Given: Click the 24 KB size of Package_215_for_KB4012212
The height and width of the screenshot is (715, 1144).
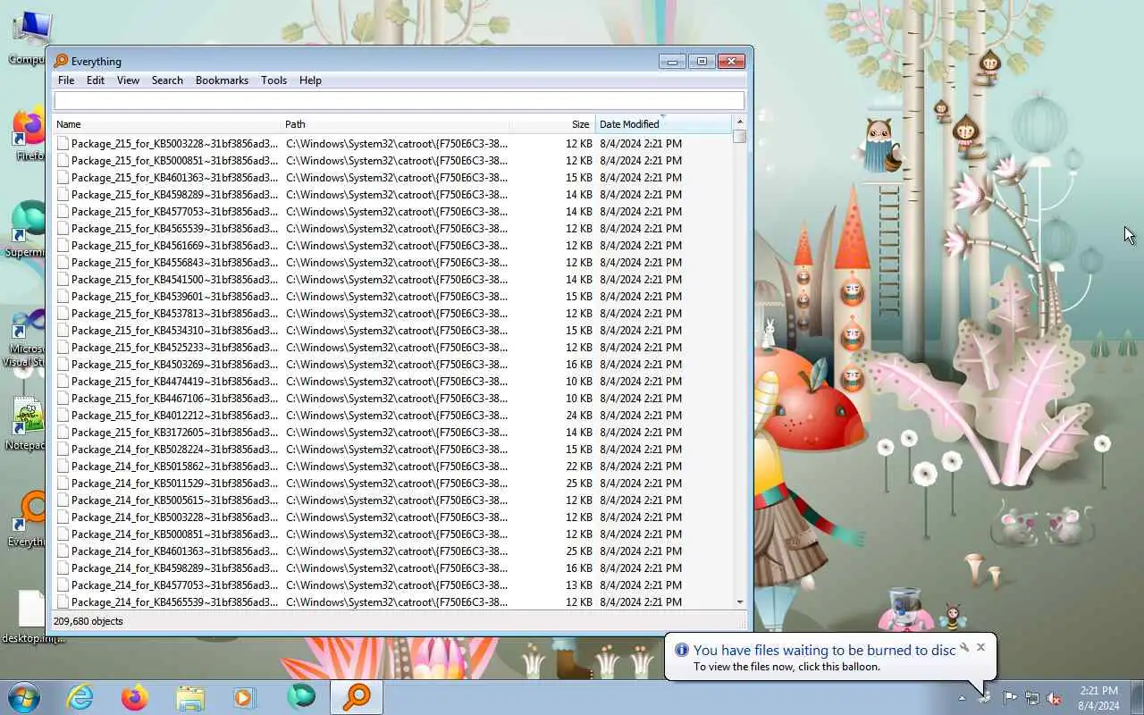Looking at the screenshot, I should [x=578, y=416].
